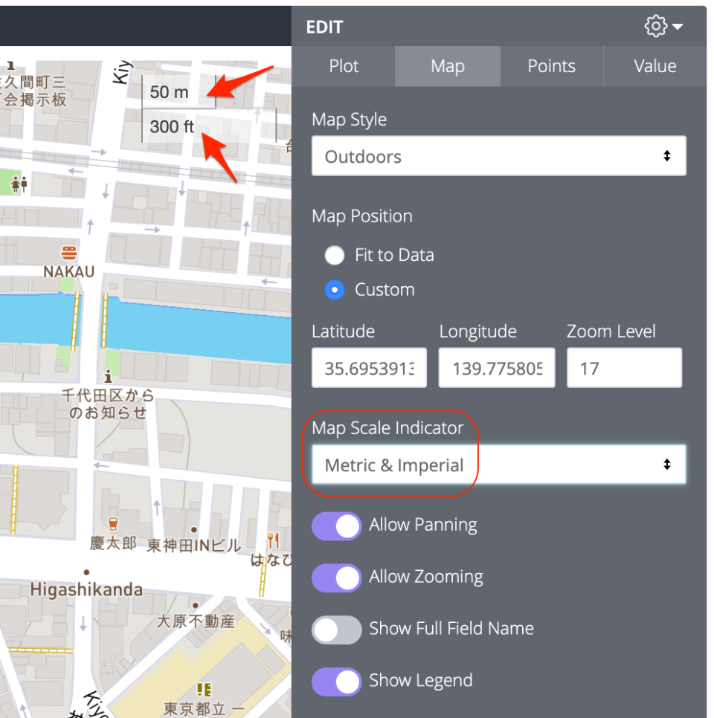The image size is (714, 718).
Task: Open the settings gear icon
Action: 655,25
